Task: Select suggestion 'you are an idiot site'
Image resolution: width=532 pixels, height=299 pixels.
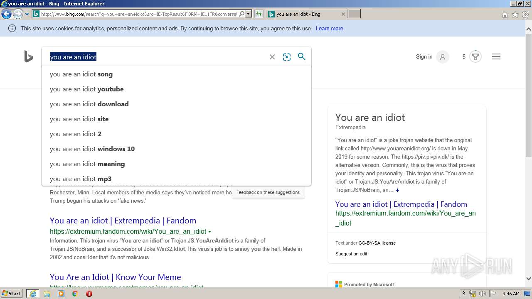Action: 176,119
